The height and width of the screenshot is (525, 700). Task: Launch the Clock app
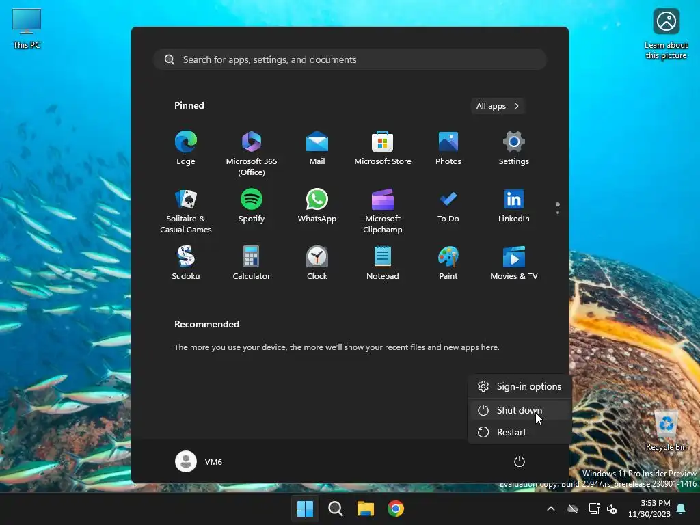click(317, 263)
